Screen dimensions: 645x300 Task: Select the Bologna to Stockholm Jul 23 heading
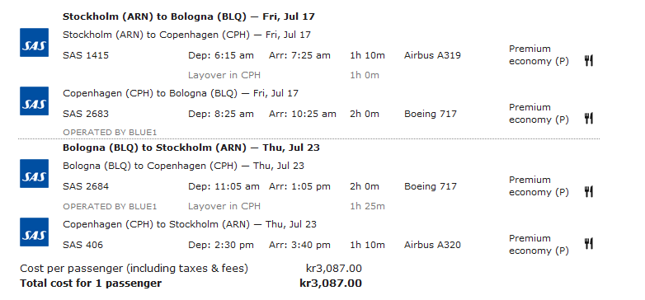pos(191,148)
